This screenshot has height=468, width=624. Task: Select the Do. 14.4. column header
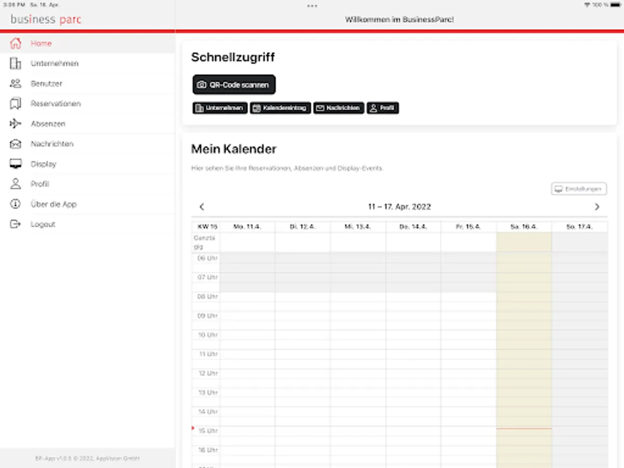[x=413, y=227]
